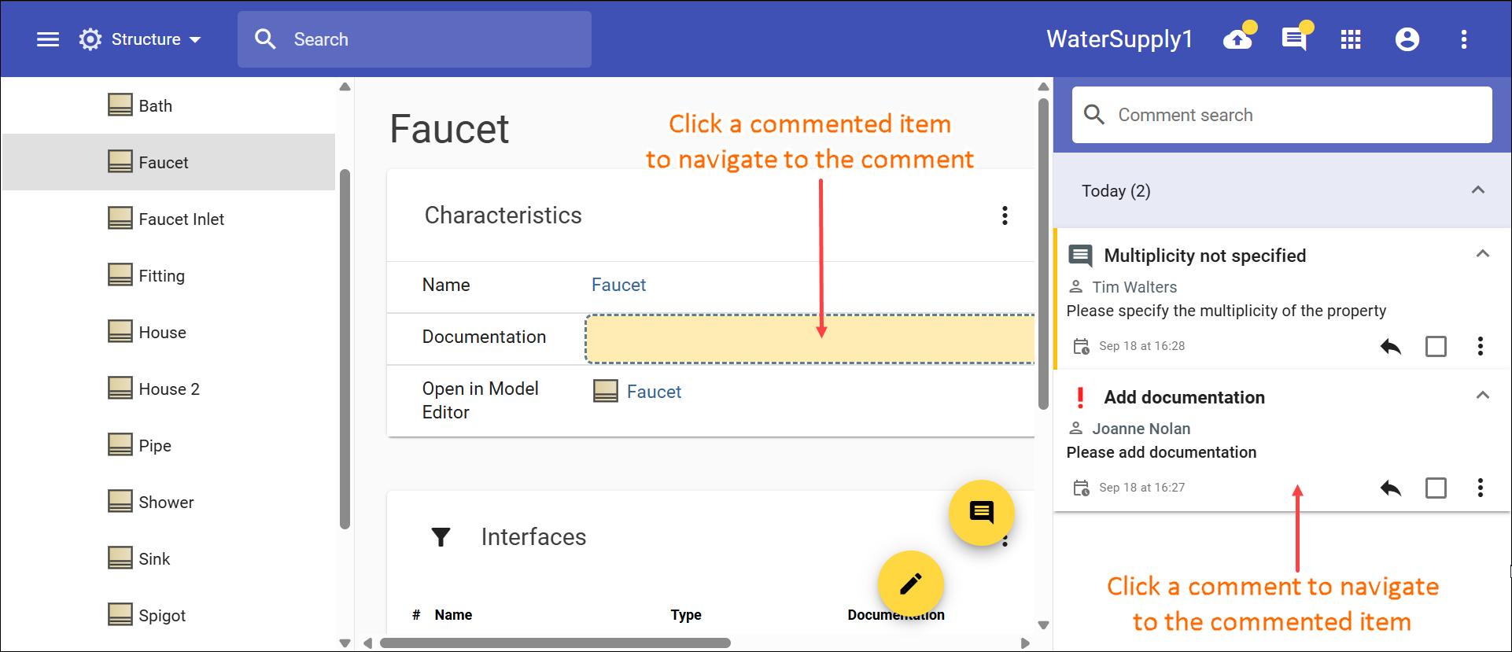Screen dimensions: 1512x652
Task: Open the apps grid icon
Action: (1351, 39)
